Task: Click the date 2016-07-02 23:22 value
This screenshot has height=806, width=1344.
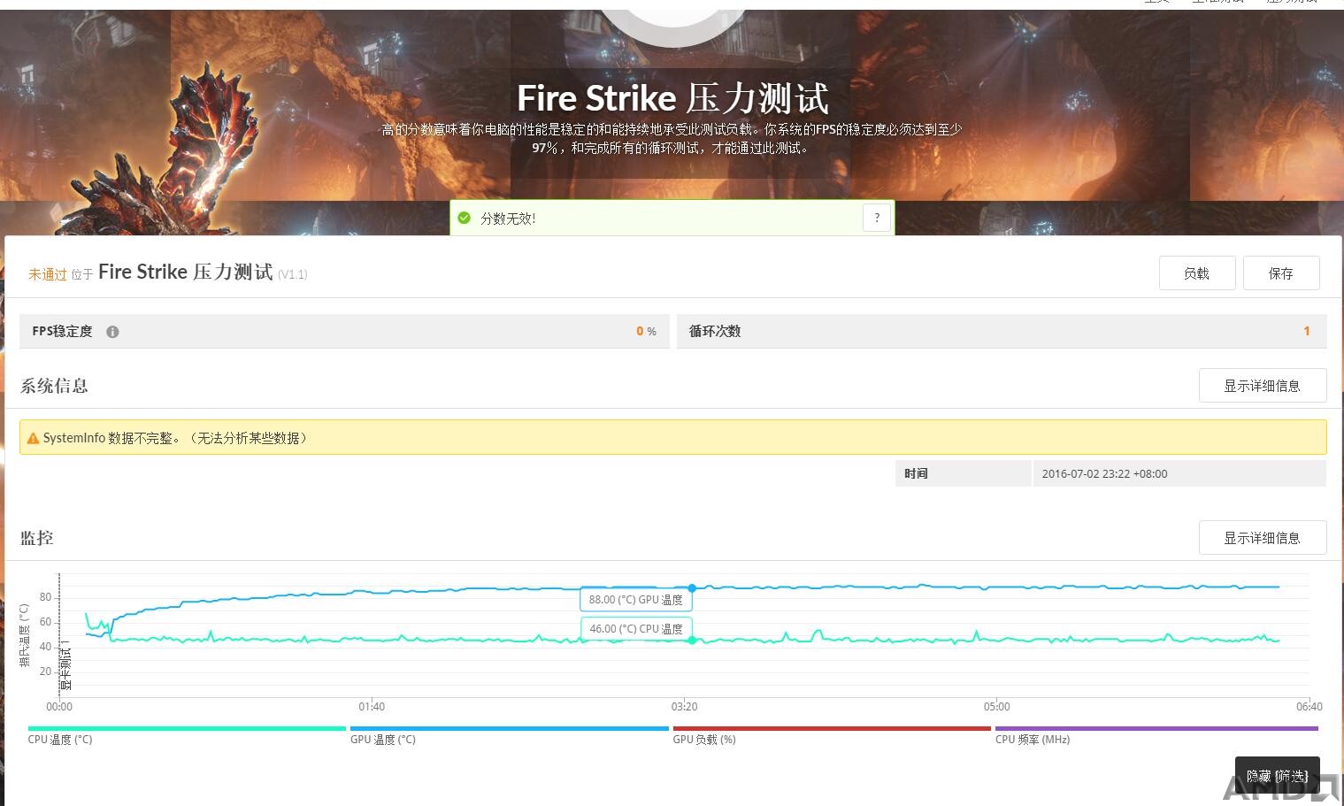Action: click(x=1104, y=474)
